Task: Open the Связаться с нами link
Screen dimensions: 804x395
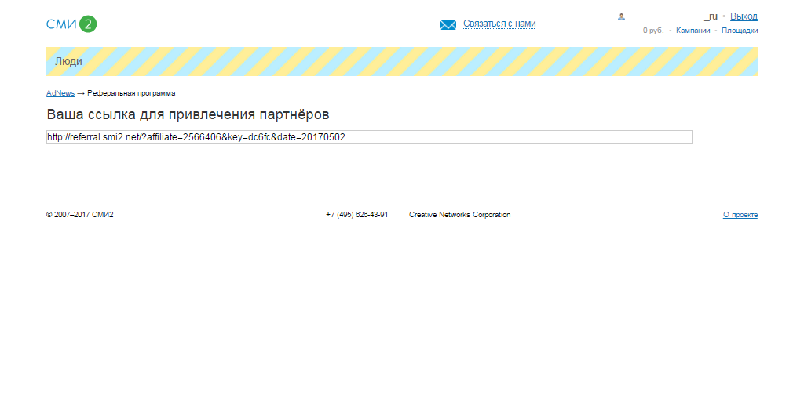Action: click(x=499, y=24)
